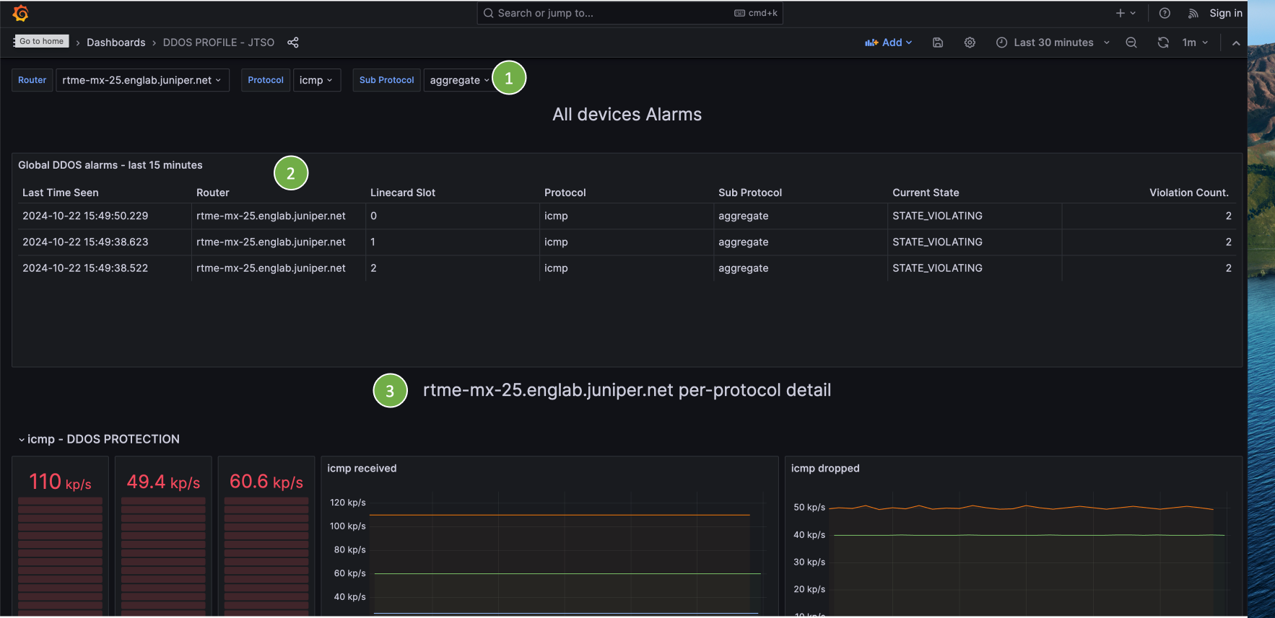1275x618 pixels.
Task: Open the Router variable dropdown
Action: point(142,80)
